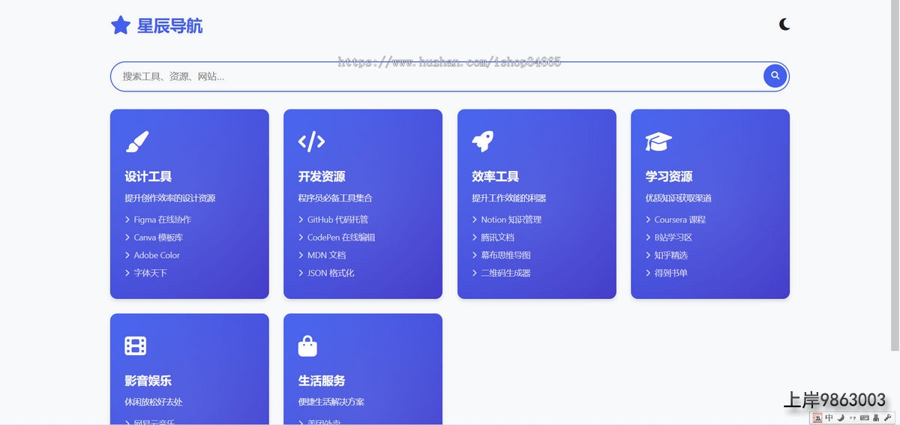
Task: Focus the search tools input field
Action: click(x=435, y=76)
